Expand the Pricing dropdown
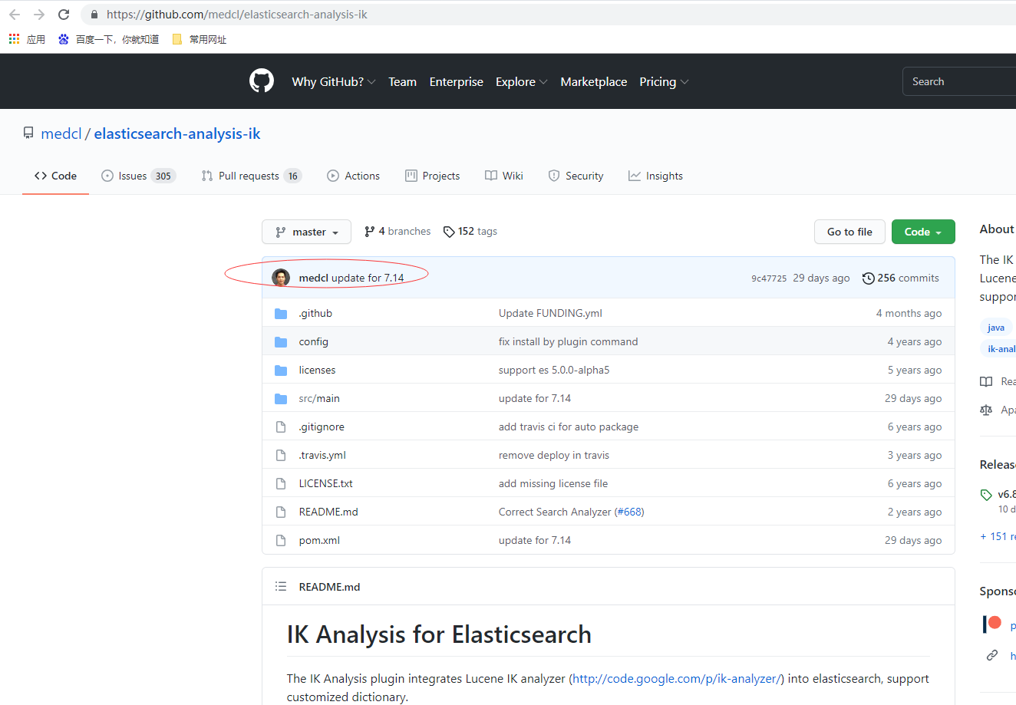1016x705 pixels. [x=664, y=81]
